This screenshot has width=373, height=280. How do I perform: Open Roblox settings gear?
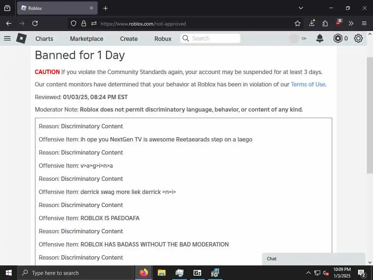coord(358,38)
